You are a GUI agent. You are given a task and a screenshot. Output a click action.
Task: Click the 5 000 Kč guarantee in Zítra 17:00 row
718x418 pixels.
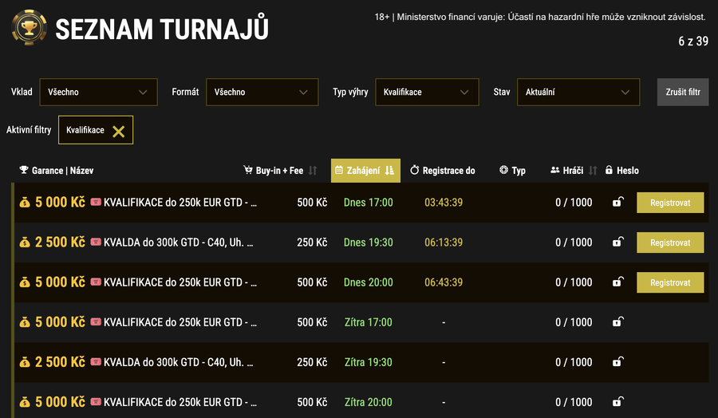(x=60, y=321)
